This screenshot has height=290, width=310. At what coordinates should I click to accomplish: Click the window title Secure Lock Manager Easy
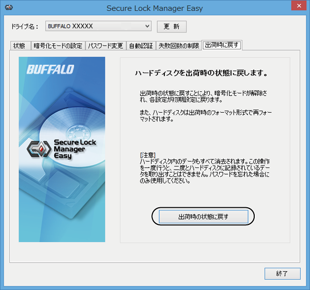coord(154,8)
